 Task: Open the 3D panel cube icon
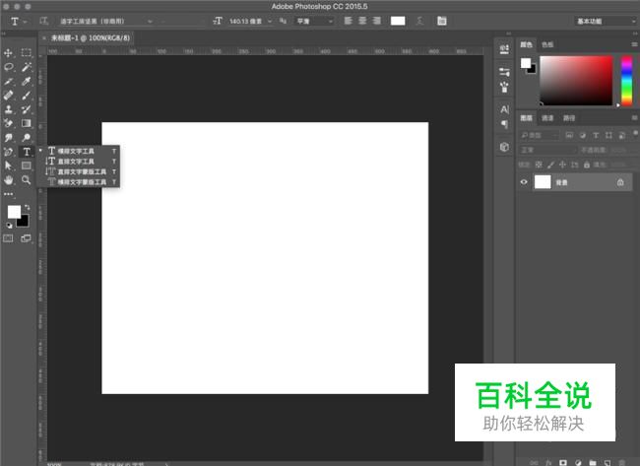(504, 147)
